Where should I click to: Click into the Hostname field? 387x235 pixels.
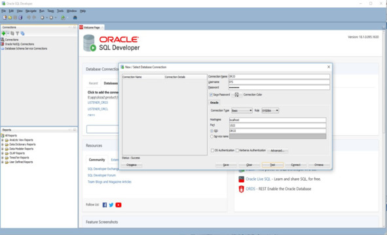[278, 120]
